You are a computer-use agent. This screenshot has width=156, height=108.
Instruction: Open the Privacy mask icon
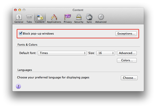(68, 18)
